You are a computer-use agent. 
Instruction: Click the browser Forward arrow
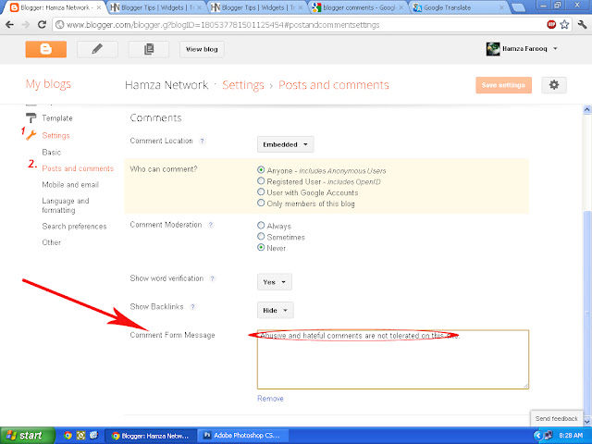pos(26,25)
